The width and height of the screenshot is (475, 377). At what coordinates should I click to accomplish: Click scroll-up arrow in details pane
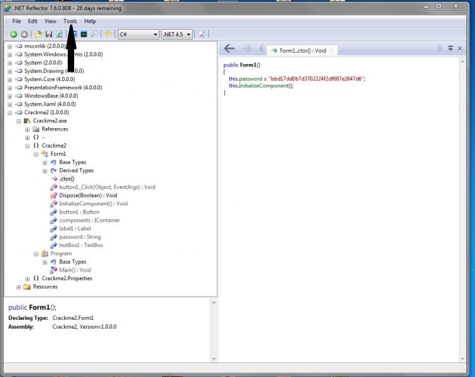point(214,302)
